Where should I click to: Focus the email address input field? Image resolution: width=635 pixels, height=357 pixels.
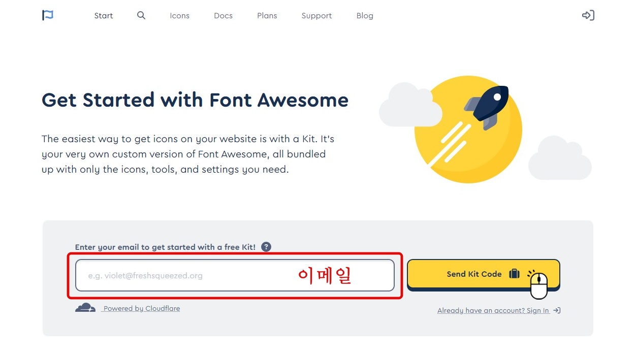pos(235,275)
